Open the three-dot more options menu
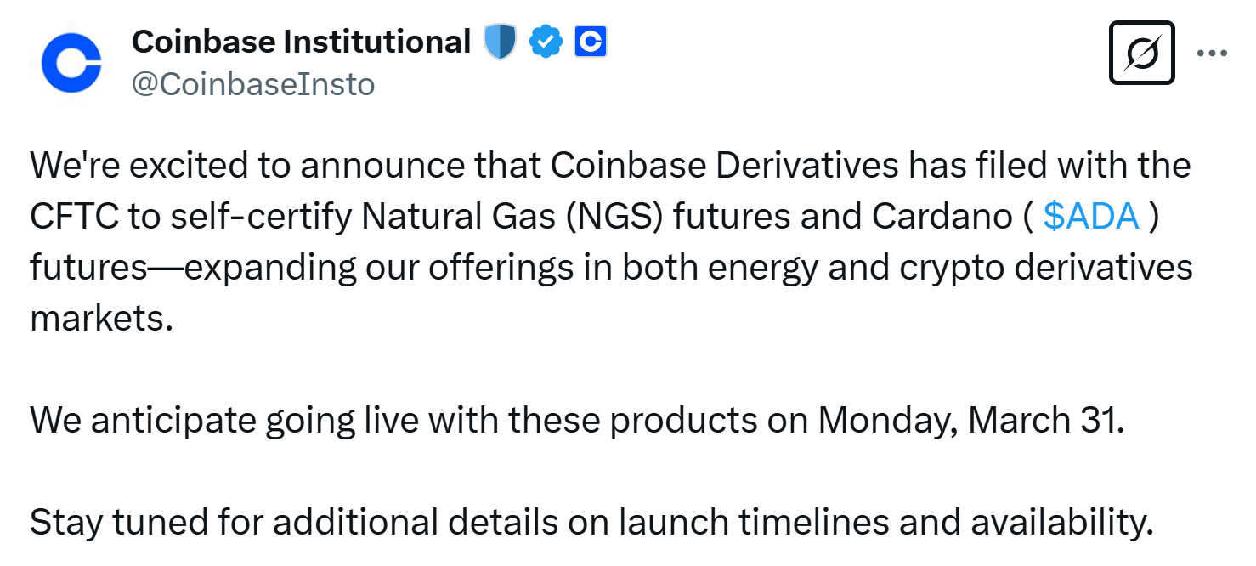 coord(1212,53)
